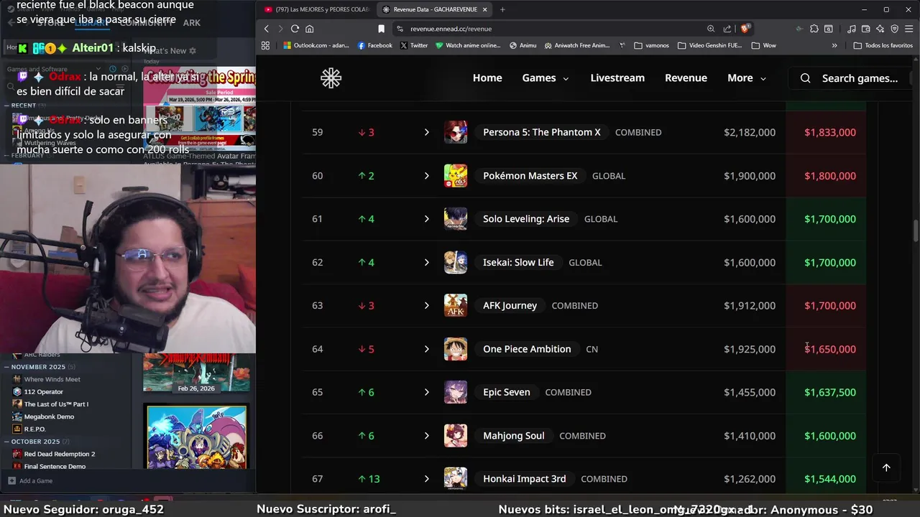920x517 pixels.
Task: Click the page vertical scrollbar thumb
Action: pos(916,232)
